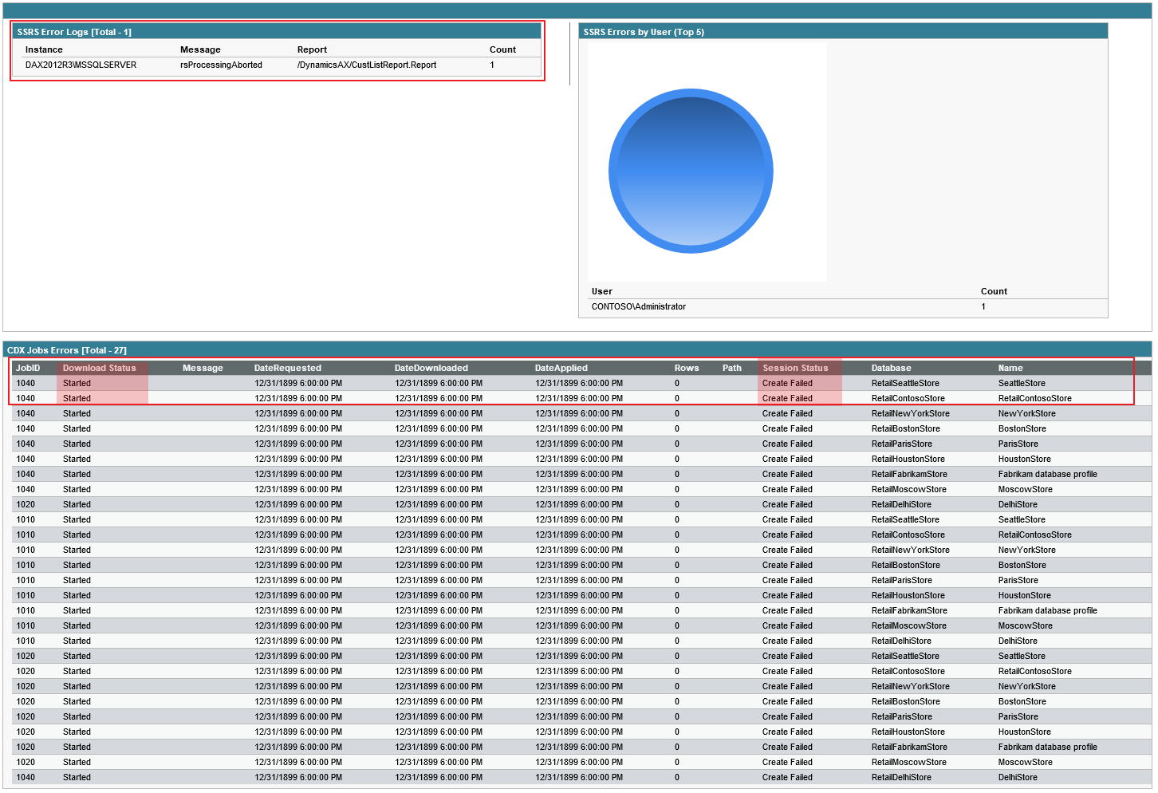Select RetailMoscowStore in the job 1010 row

click(909, 625)
